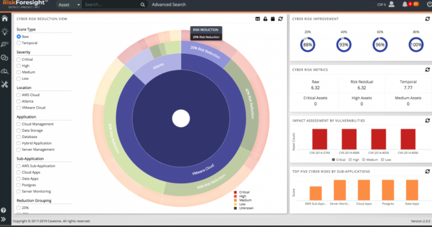Open the checkmark circles sidebar icon
This screenshot has width=432, height=227.
coord(5,58)
